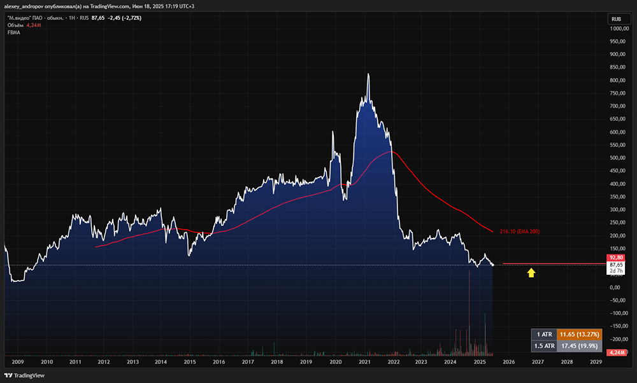637x383 pixels.
Task: Select the 1.5 ATR table cell
Action: [545, 346]
